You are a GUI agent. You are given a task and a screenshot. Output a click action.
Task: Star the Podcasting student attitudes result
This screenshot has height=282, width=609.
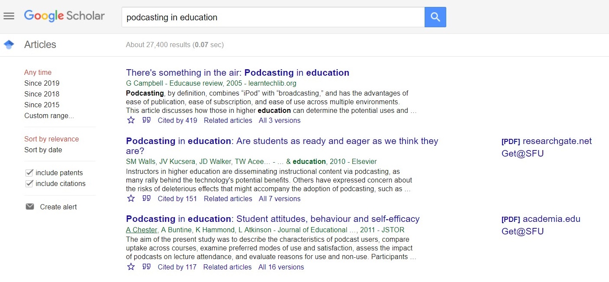point(131,266)
